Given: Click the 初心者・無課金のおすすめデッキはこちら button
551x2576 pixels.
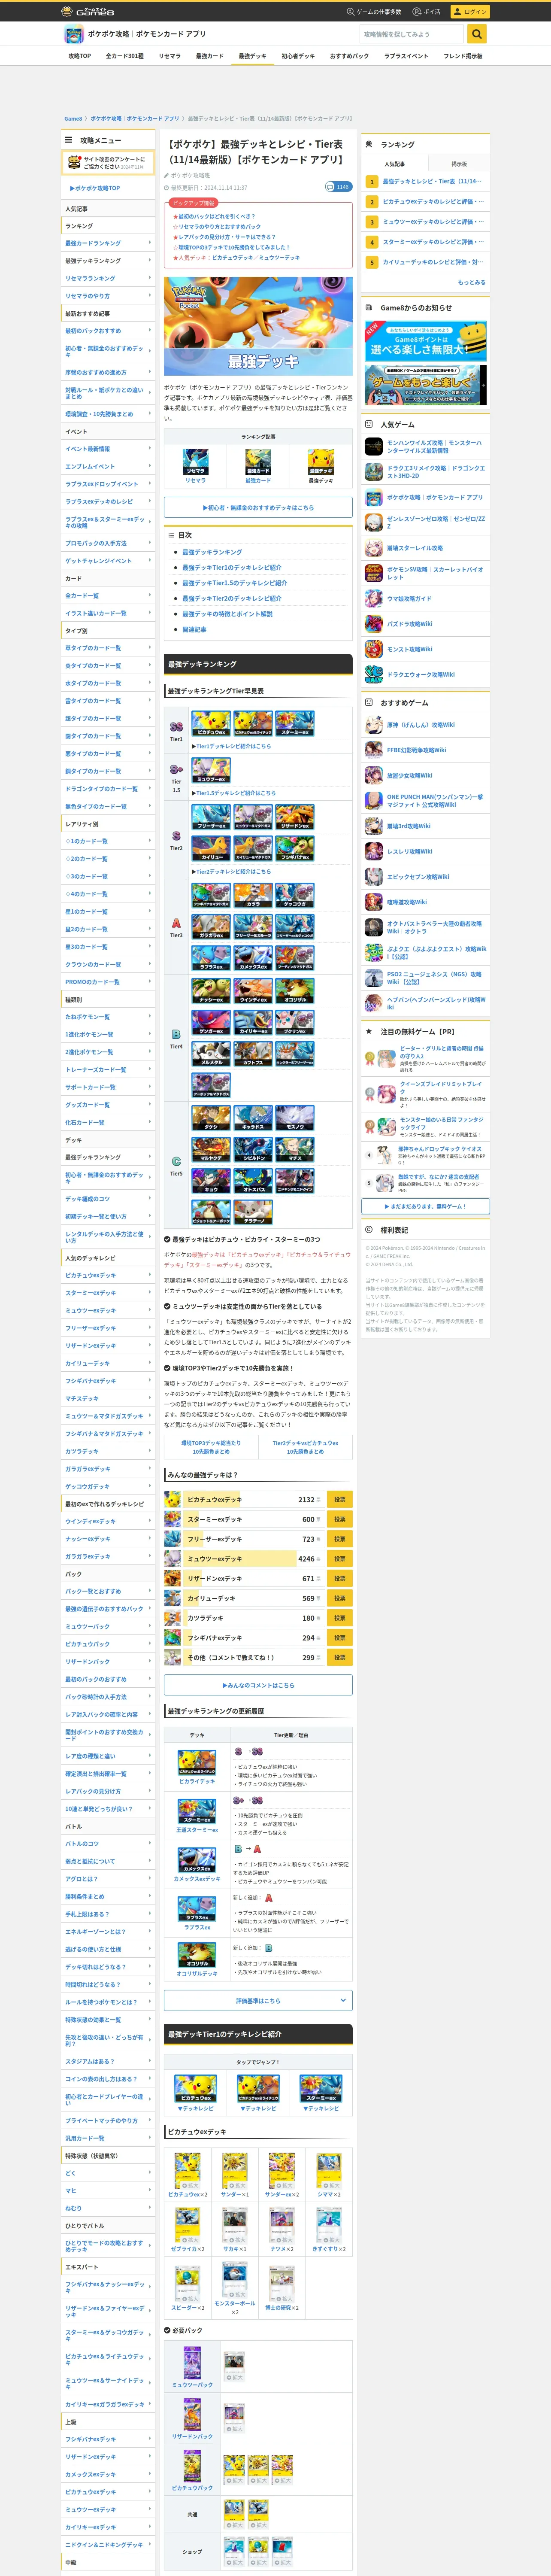Looking at the screenshot, I should [258, 507].
